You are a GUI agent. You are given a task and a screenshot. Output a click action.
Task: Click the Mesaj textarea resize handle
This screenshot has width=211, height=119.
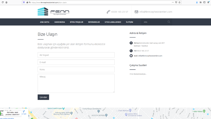114,92
